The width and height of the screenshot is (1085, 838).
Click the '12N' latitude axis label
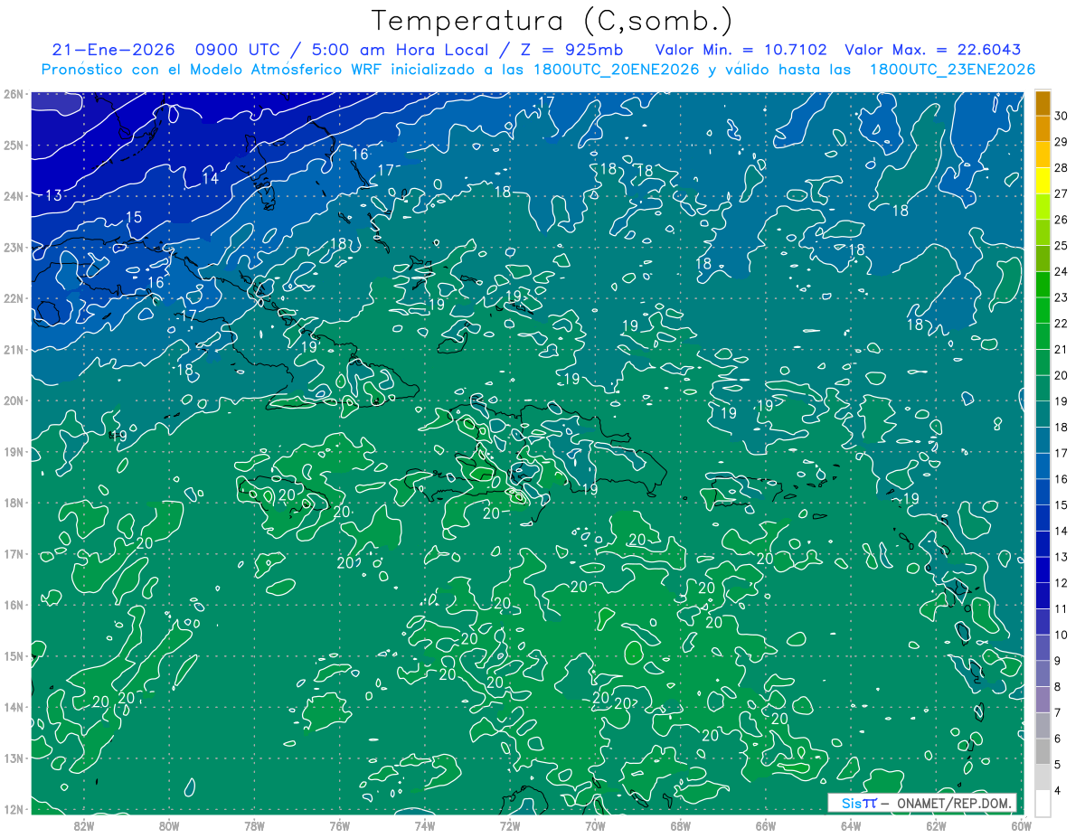13,809
